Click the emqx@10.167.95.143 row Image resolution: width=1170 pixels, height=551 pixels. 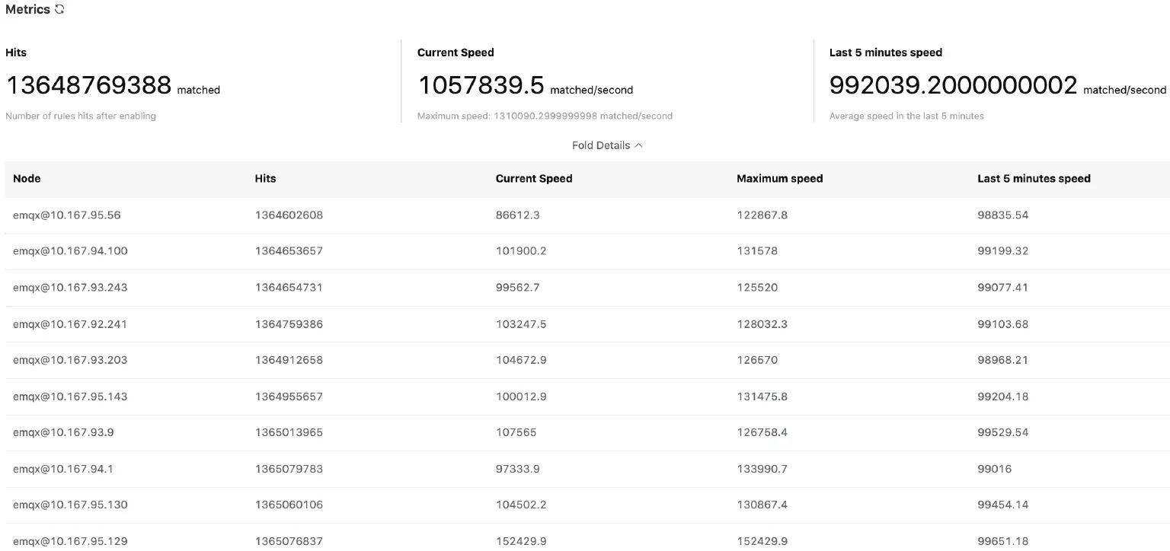click(x=69, y=396)
